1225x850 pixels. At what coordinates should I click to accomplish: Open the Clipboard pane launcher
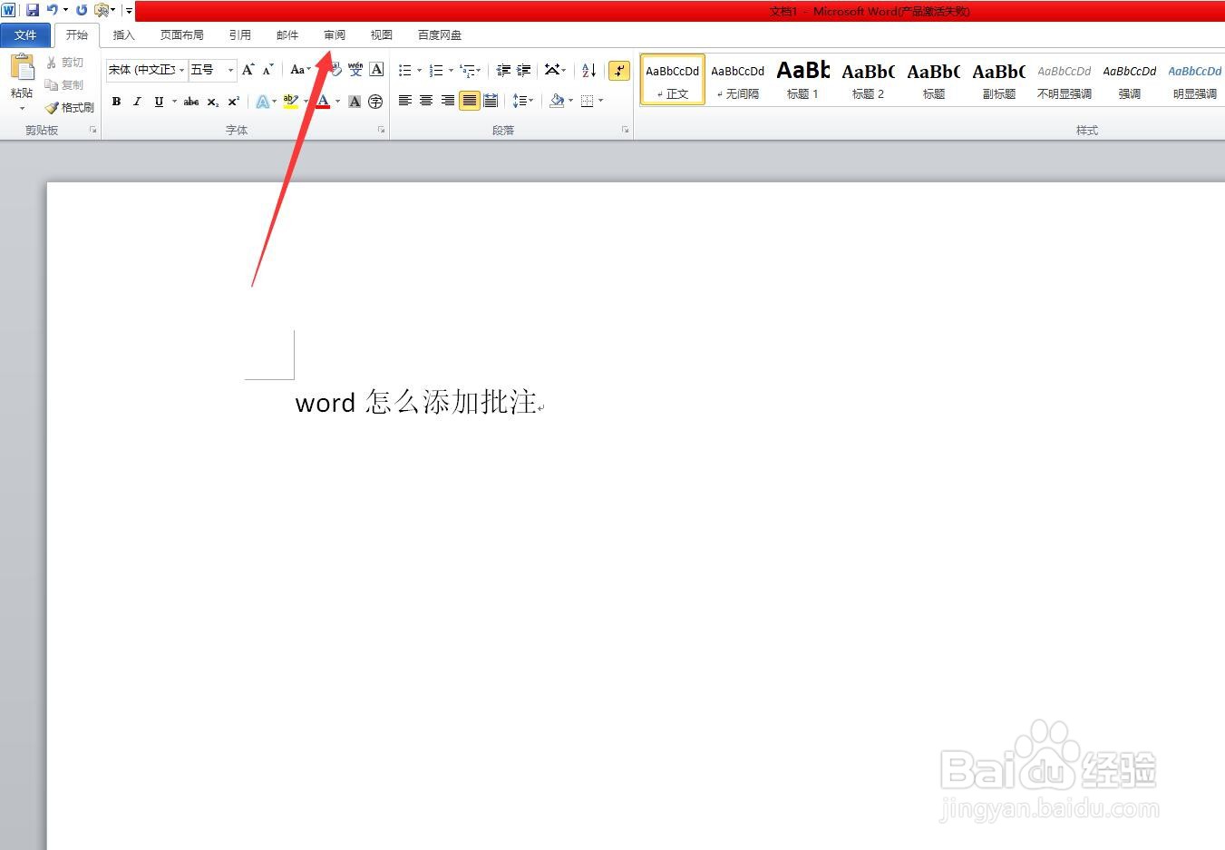(92, 131)
